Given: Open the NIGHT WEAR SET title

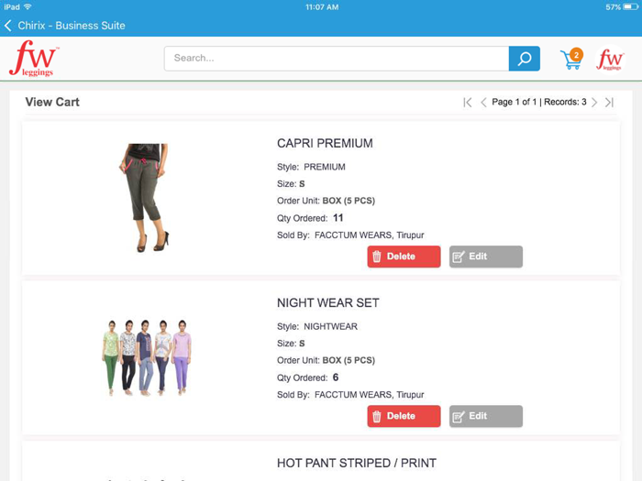Looking at the screenshot, I should [328, 302].
